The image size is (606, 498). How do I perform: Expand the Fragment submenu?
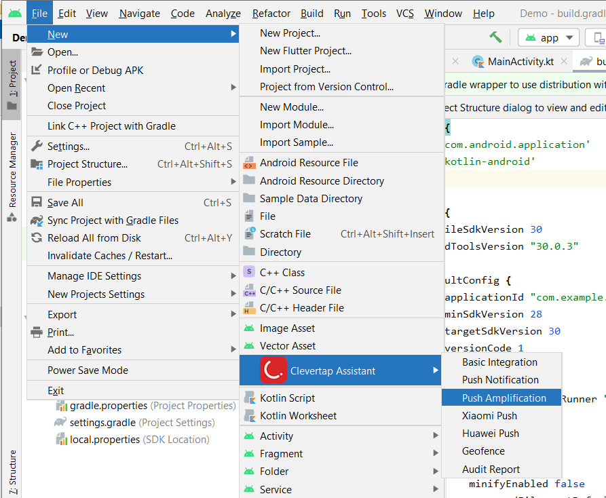[436, 453]
